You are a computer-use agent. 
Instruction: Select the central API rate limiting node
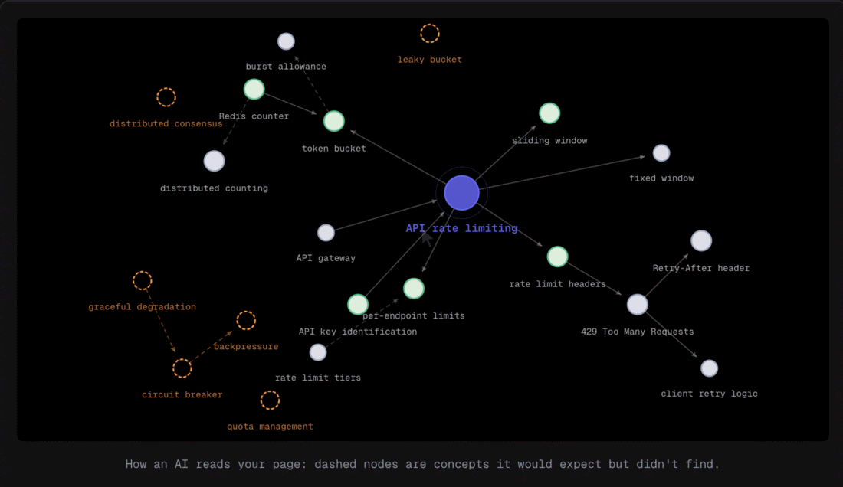(x=461, y=193)
